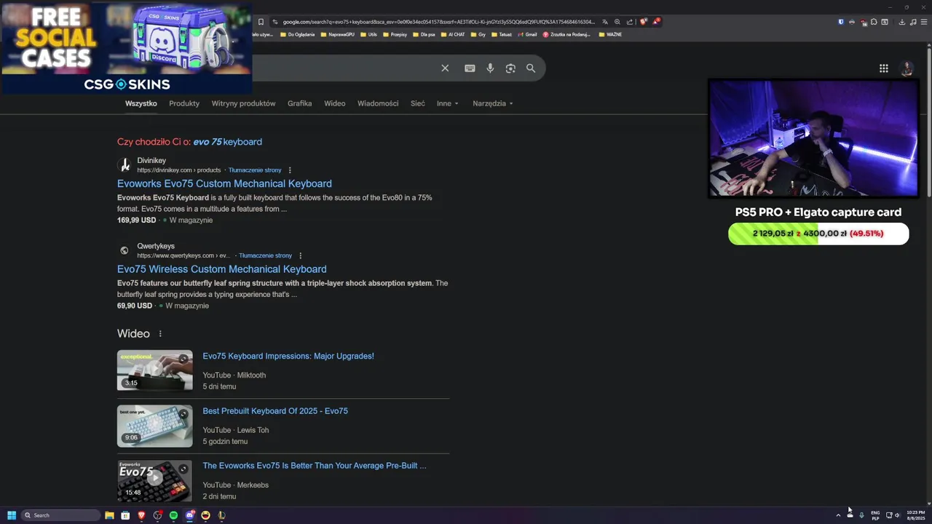
Task: Open three-dot options for Qwertykeys result
Action: [300, 255]
